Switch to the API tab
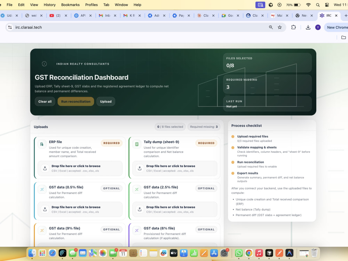This screenshot has height=261, width=348. pos(83,16)
